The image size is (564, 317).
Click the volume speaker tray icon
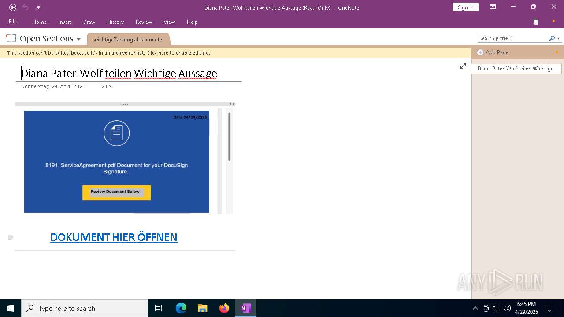pos(507,308)
